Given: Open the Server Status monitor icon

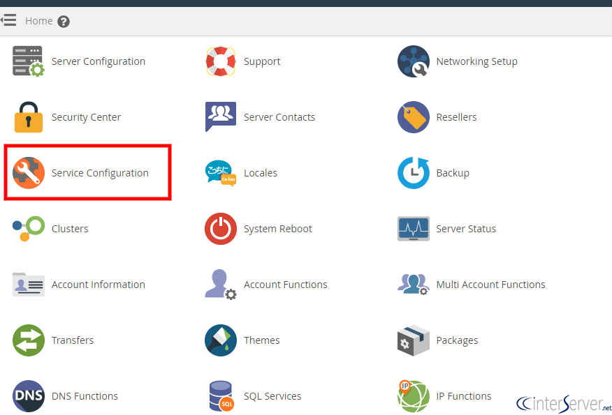Looking at the screenshot, I should point(414,228).
